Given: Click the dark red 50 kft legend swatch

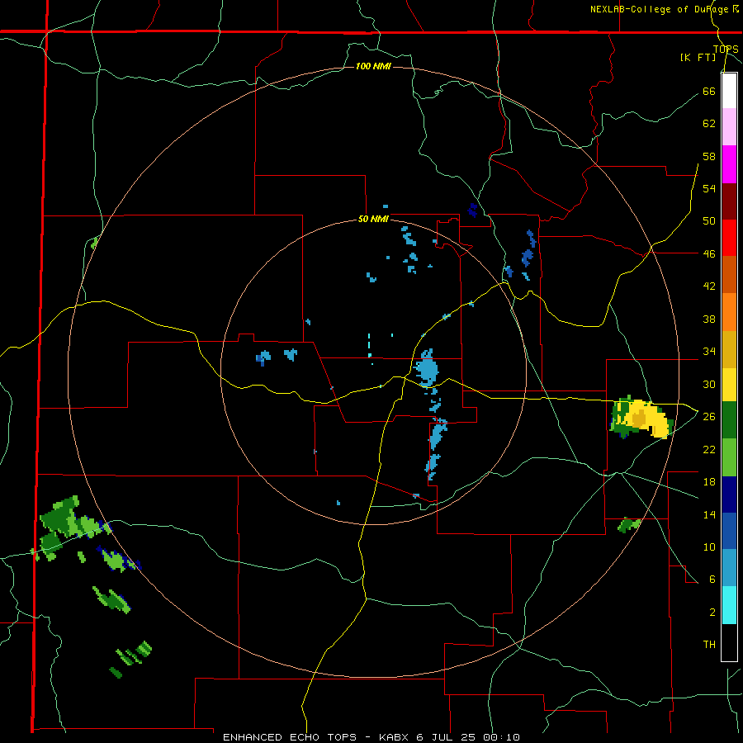Looking at the screenshot, I should tap(729, 201).
